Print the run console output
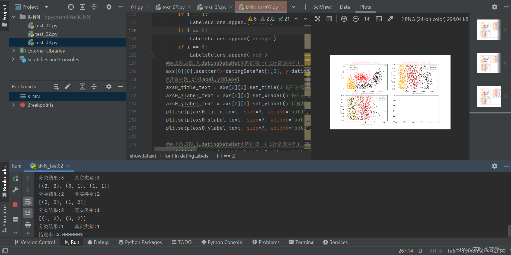 click(28, 225)
